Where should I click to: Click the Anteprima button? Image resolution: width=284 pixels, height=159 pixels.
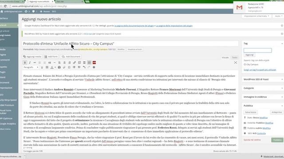(x=276, y=112)
